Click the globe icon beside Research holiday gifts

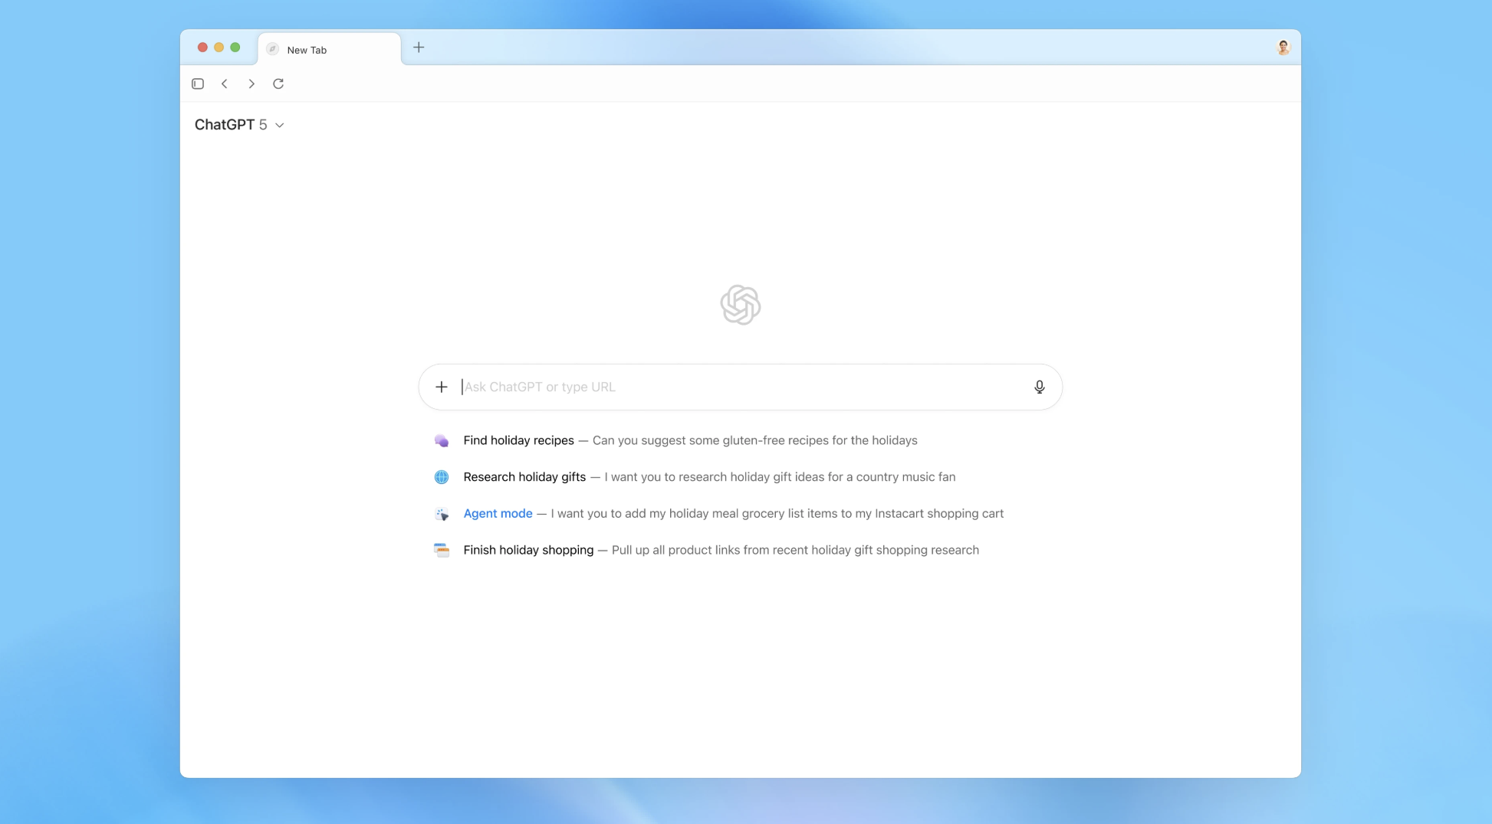[x=442, y=477]
